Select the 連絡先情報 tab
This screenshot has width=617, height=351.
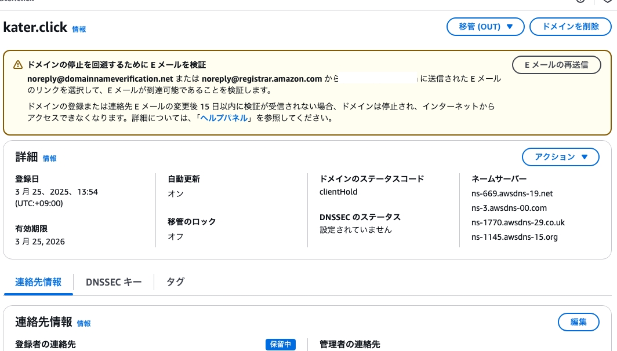38,282
